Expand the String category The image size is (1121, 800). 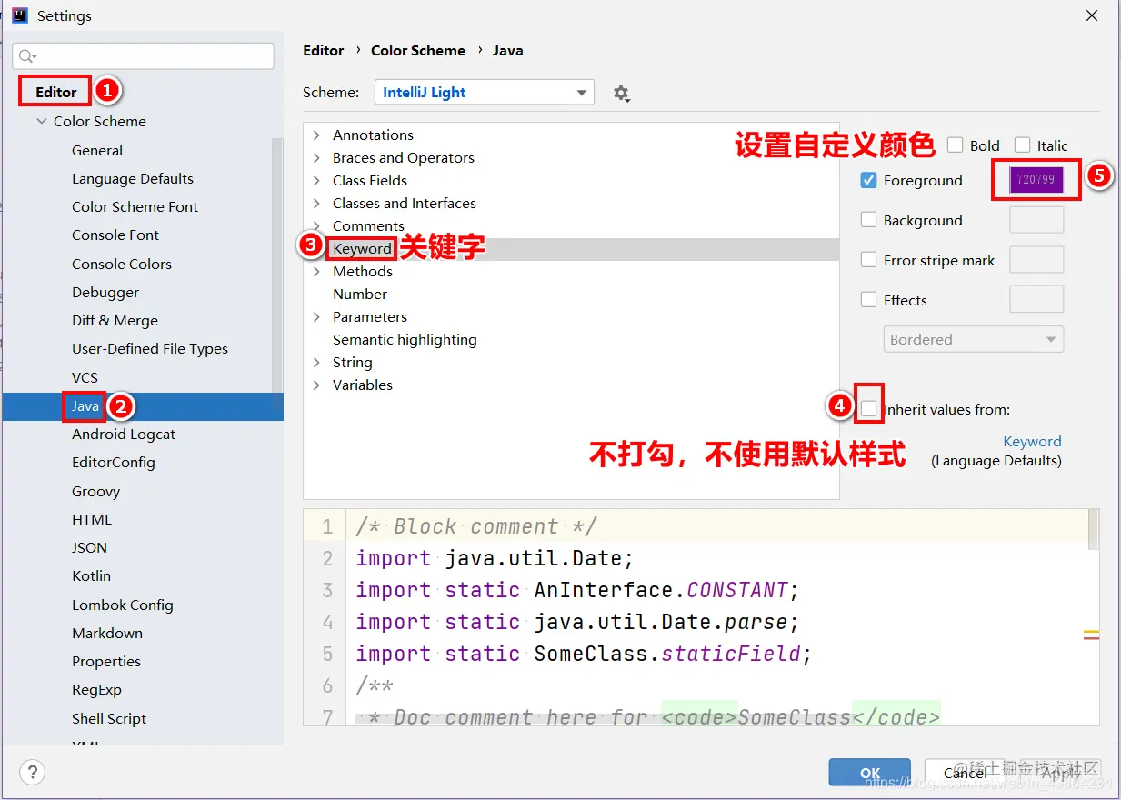coord(316,362)
